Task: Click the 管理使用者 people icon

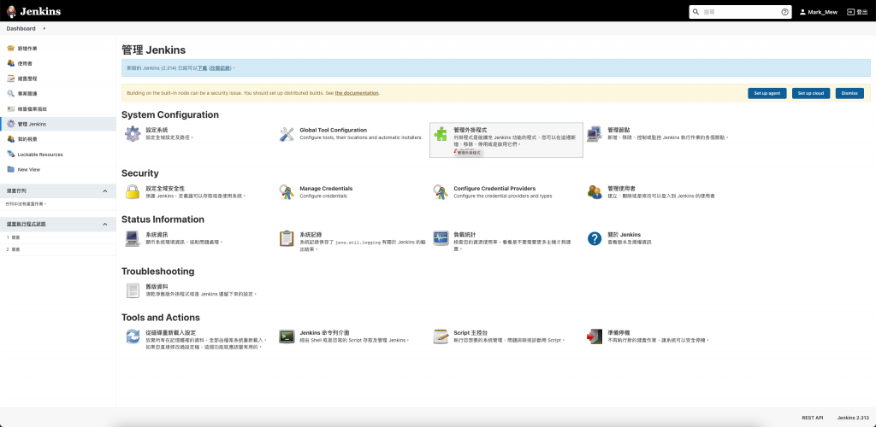Action: 595,192
